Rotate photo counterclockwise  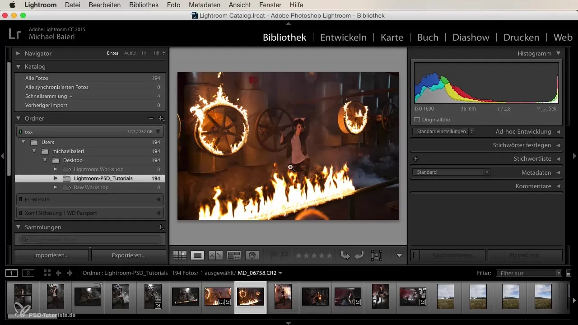coord(345,255)
